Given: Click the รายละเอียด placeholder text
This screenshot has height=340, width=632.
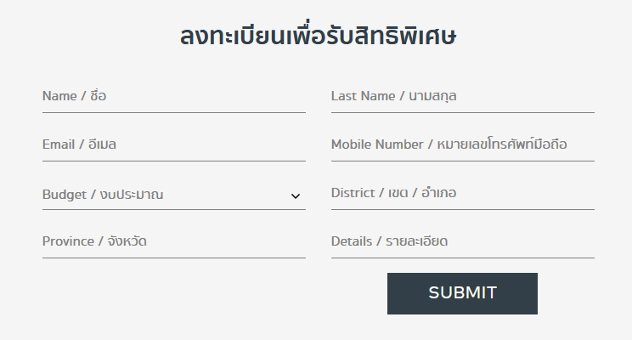Looking at the screenshot, I should [x=417, y=241].
